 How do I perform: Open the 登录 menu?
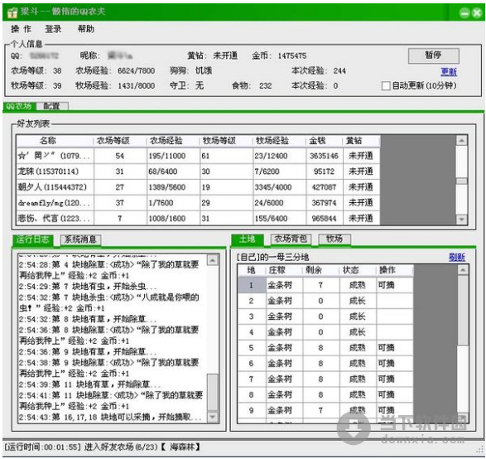click(x=53, y=29)
